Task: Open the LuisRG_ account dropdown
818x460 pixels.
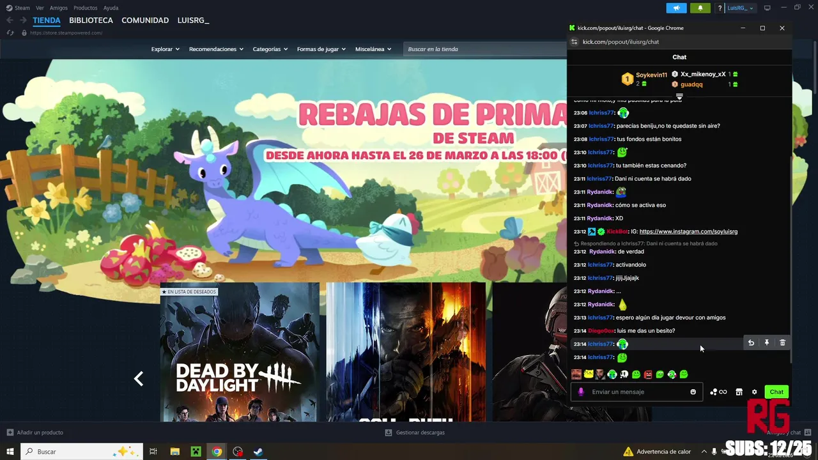Action: point(741,8)
